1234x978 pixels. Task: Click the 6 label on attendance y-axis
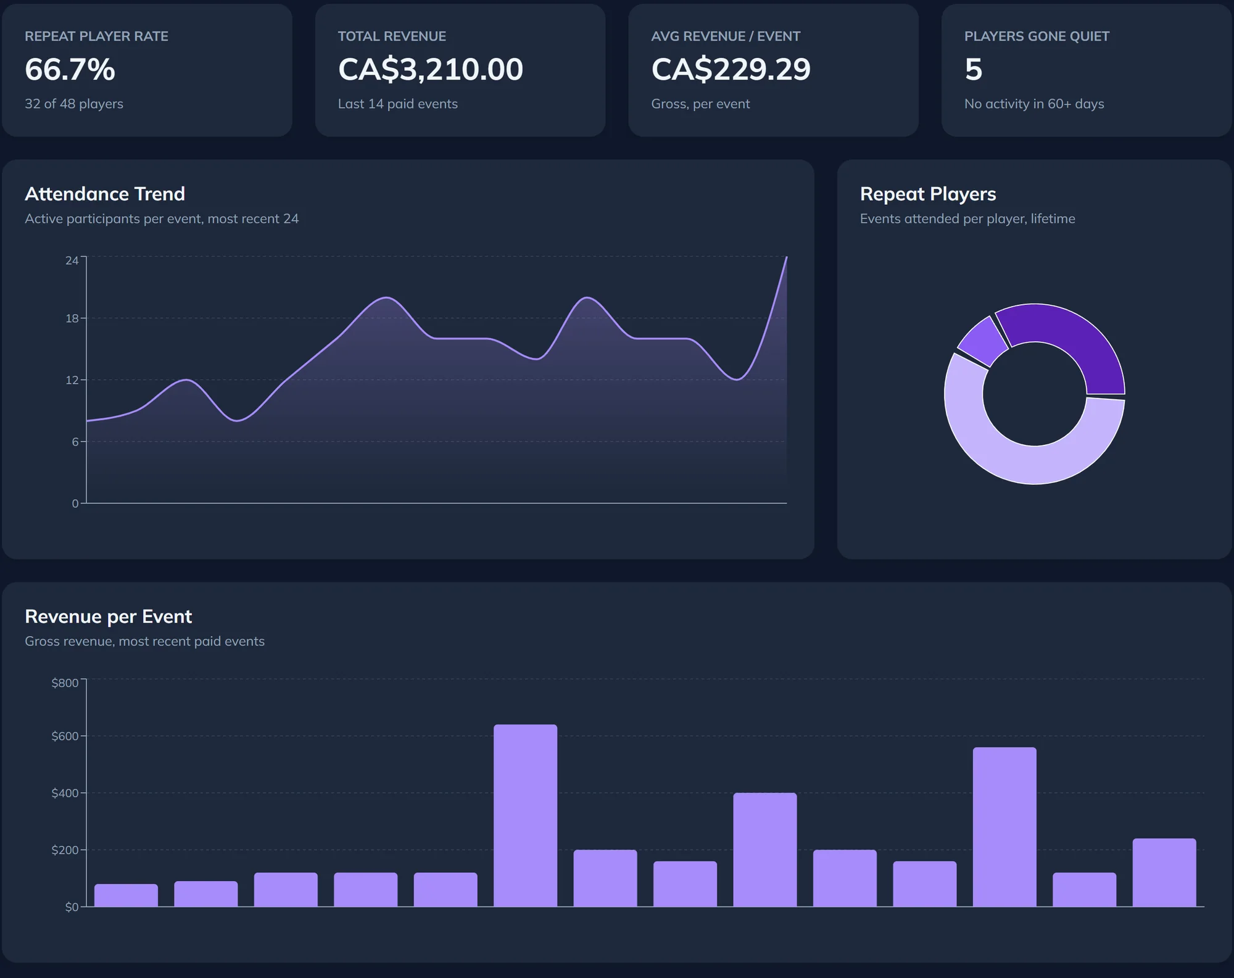(x=75, y=442)
